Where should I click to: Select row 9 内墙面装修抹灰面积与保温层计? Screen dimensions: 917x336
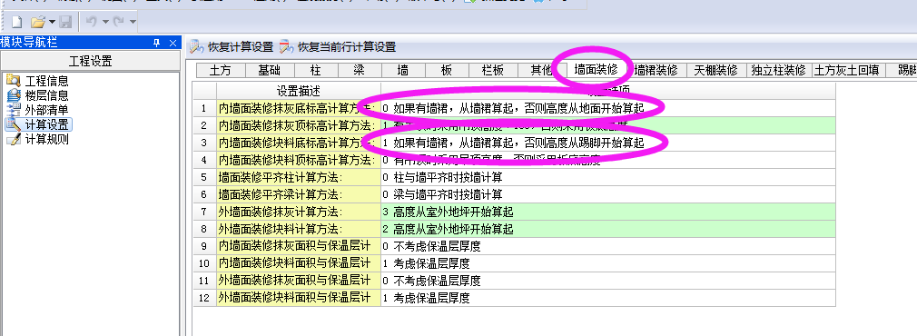click(x=299, y=246)
